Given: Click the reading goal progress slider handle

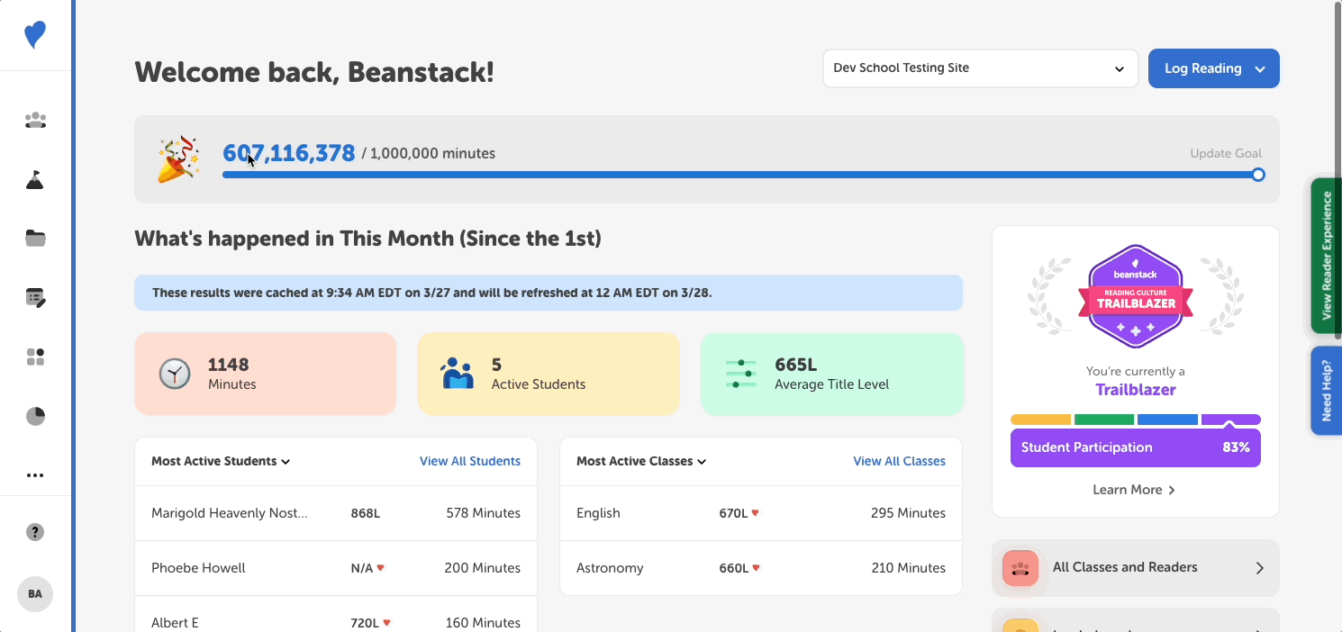Looking at the screenshot, I should (x=1257, y=175).
